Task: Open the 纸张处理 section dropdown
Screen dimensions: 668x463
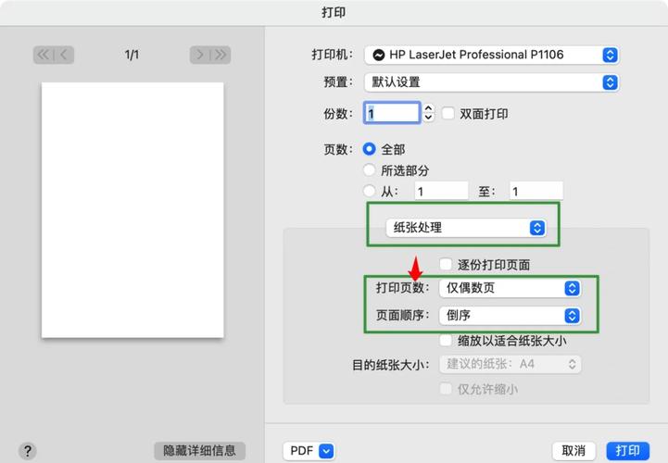Action: point(466,228)
